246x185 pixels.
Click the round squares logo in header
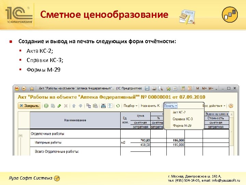[230, 14]
